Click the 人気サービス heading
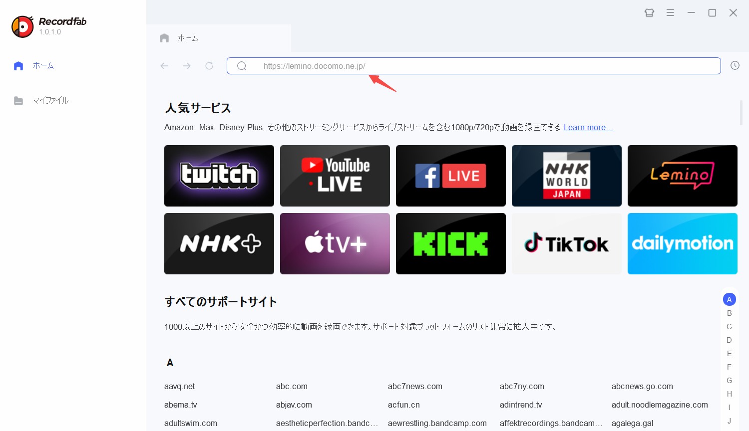 pyautogui.click(x=198, y=108)
